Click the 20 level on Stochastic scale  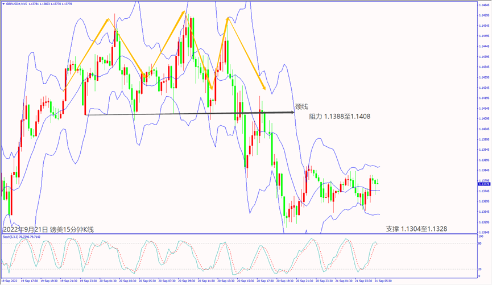[480, 269]
